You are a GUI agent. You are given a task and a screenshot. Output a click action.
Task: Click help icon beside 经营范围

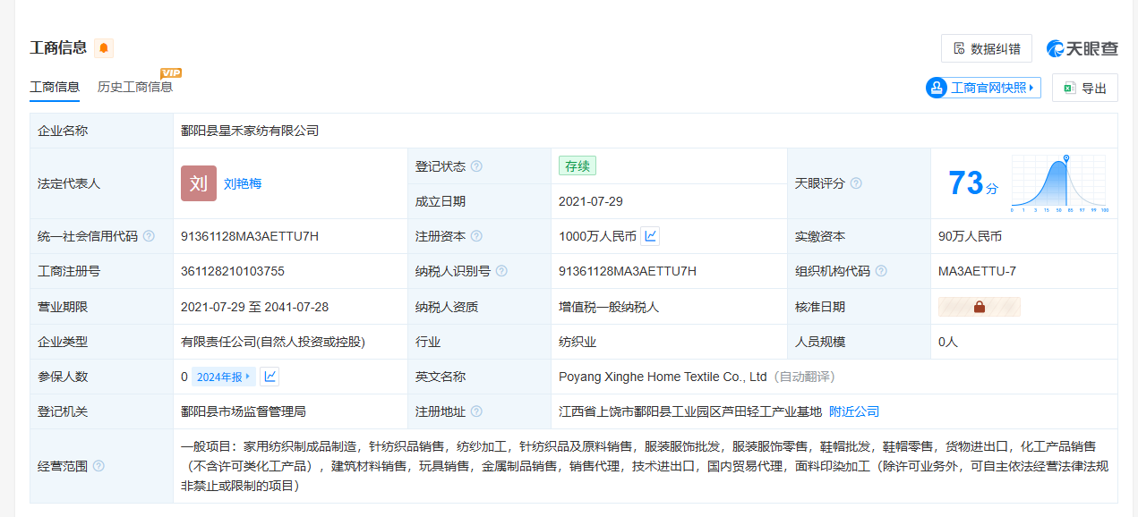98,466
